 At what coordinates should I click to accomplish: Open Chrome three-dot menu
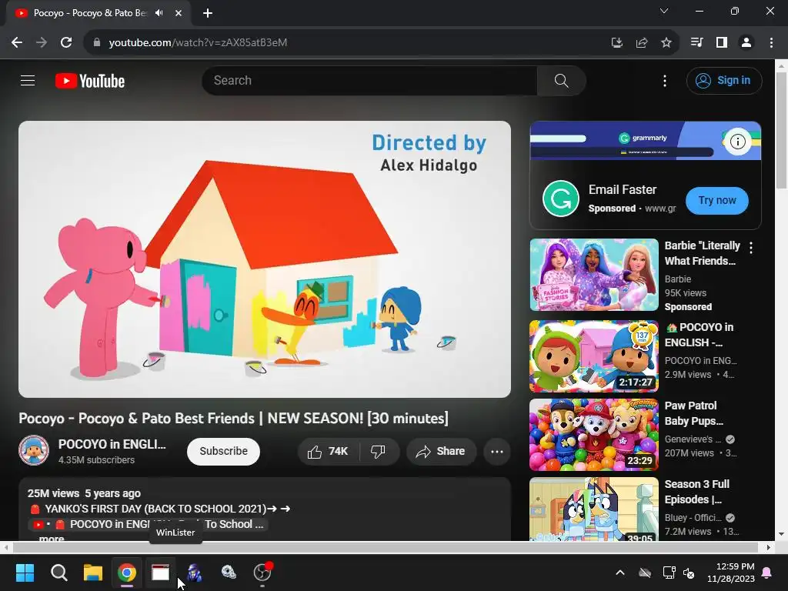coord(771,42)
